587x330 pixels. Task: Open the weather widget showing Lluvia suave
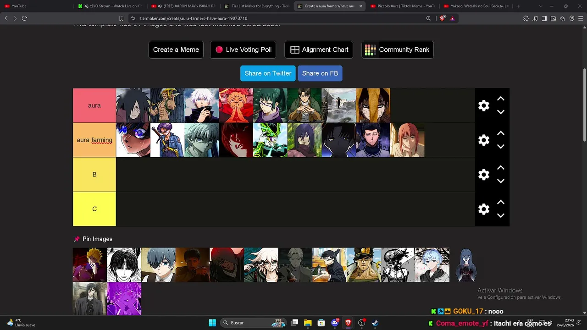21,323
